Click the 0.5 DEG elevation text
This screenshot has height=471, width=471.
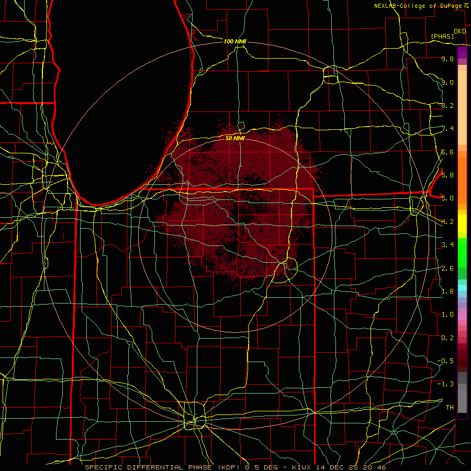pos(260,467)
